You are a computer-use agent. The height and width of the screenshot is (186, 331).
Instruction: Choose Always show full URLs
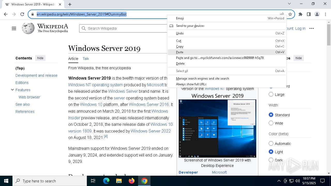227,84
